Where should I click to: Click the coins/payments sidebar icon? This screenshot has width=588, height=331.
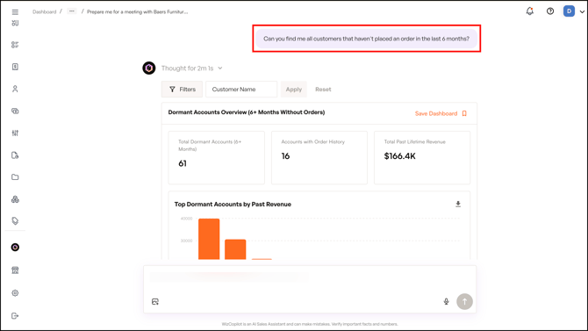tap(15, 112)
